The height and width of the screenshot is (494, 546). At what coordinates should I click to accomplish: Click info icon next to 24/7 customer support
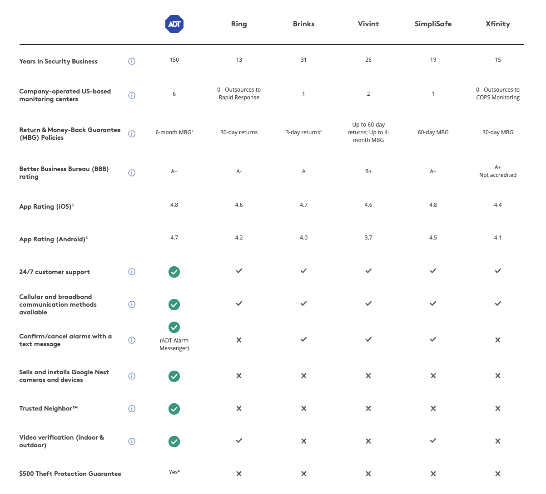pos(132,272)
